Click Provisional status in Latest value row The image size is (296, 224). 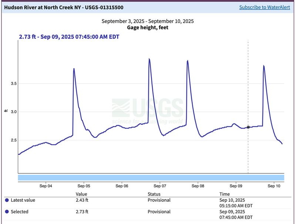point(159,200)
